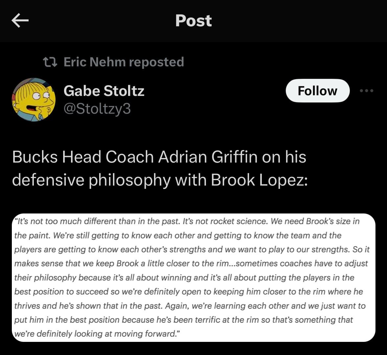Click the "defensive philosophy with Brook Lopez" line
This screenshot has height=355, width=387.
[x=160, y=180]
